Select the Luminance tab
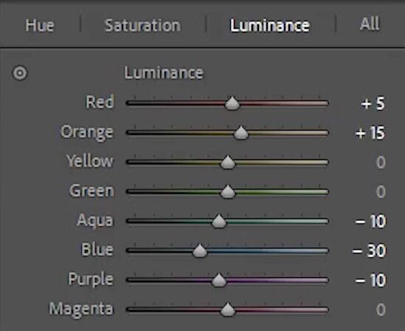The image size is (405, 331). 270,25
